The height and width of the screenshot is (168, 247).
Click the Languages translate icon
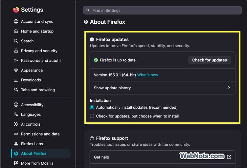coord(16,115)
